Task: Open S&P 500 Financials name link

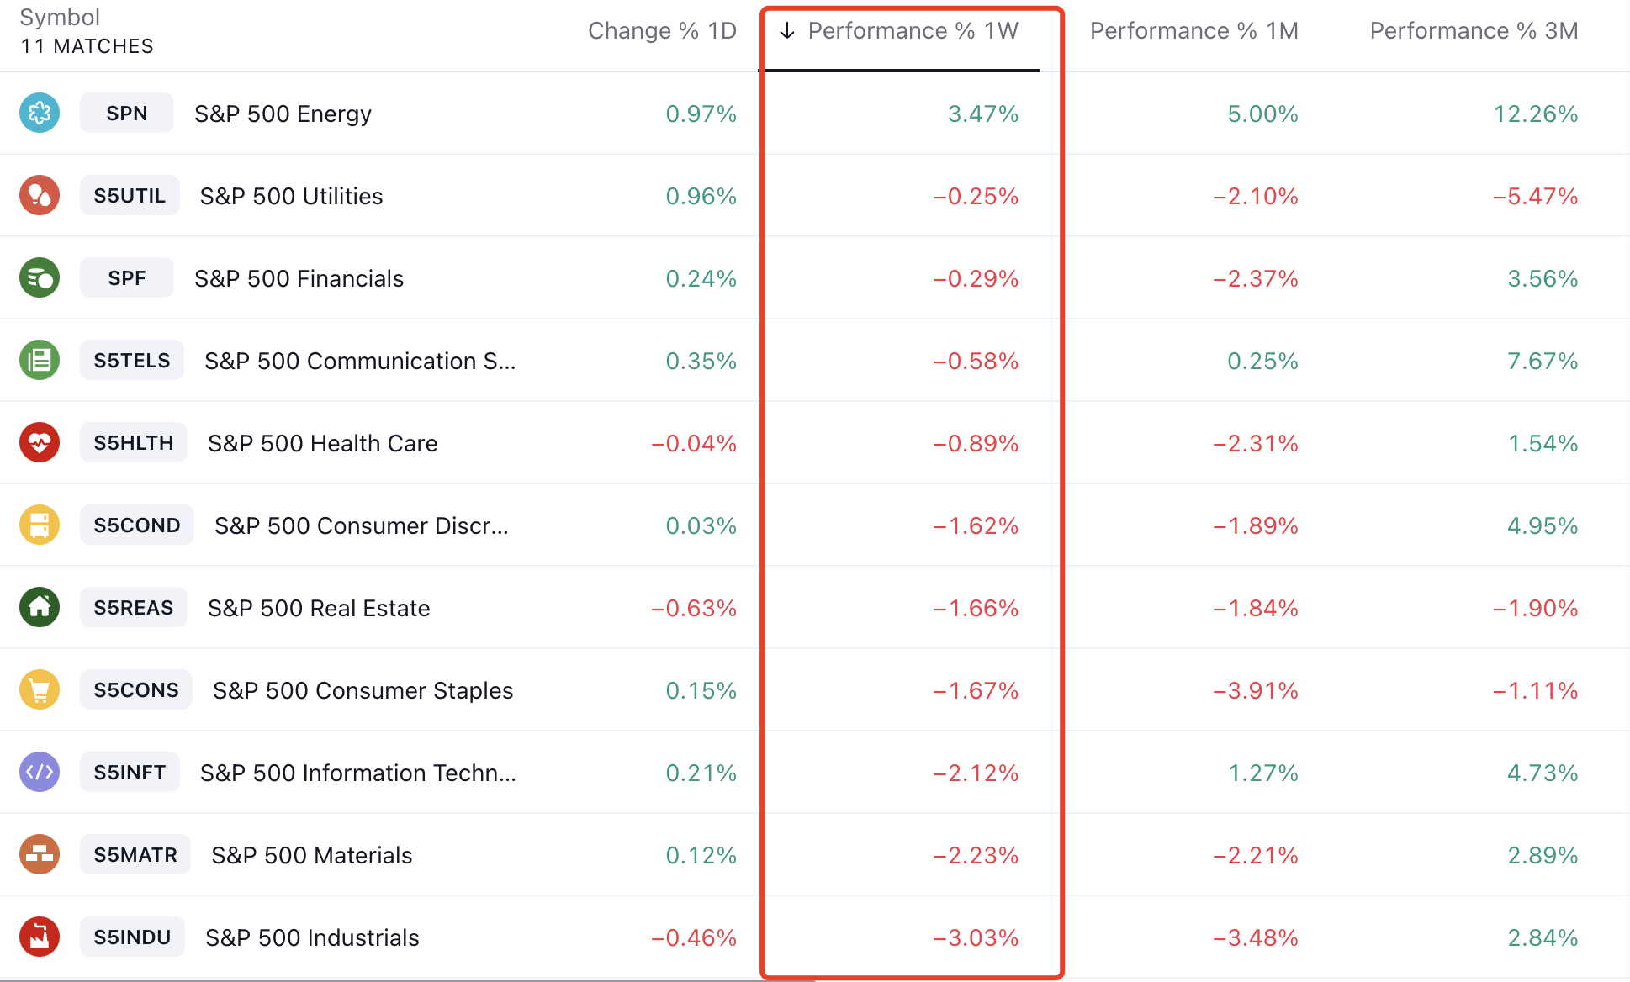Action: 299,278
